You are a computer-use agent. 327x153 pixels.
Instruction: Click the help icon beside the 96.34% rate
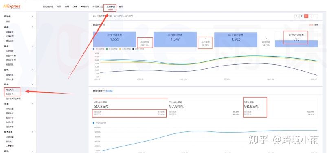point(209,42)
